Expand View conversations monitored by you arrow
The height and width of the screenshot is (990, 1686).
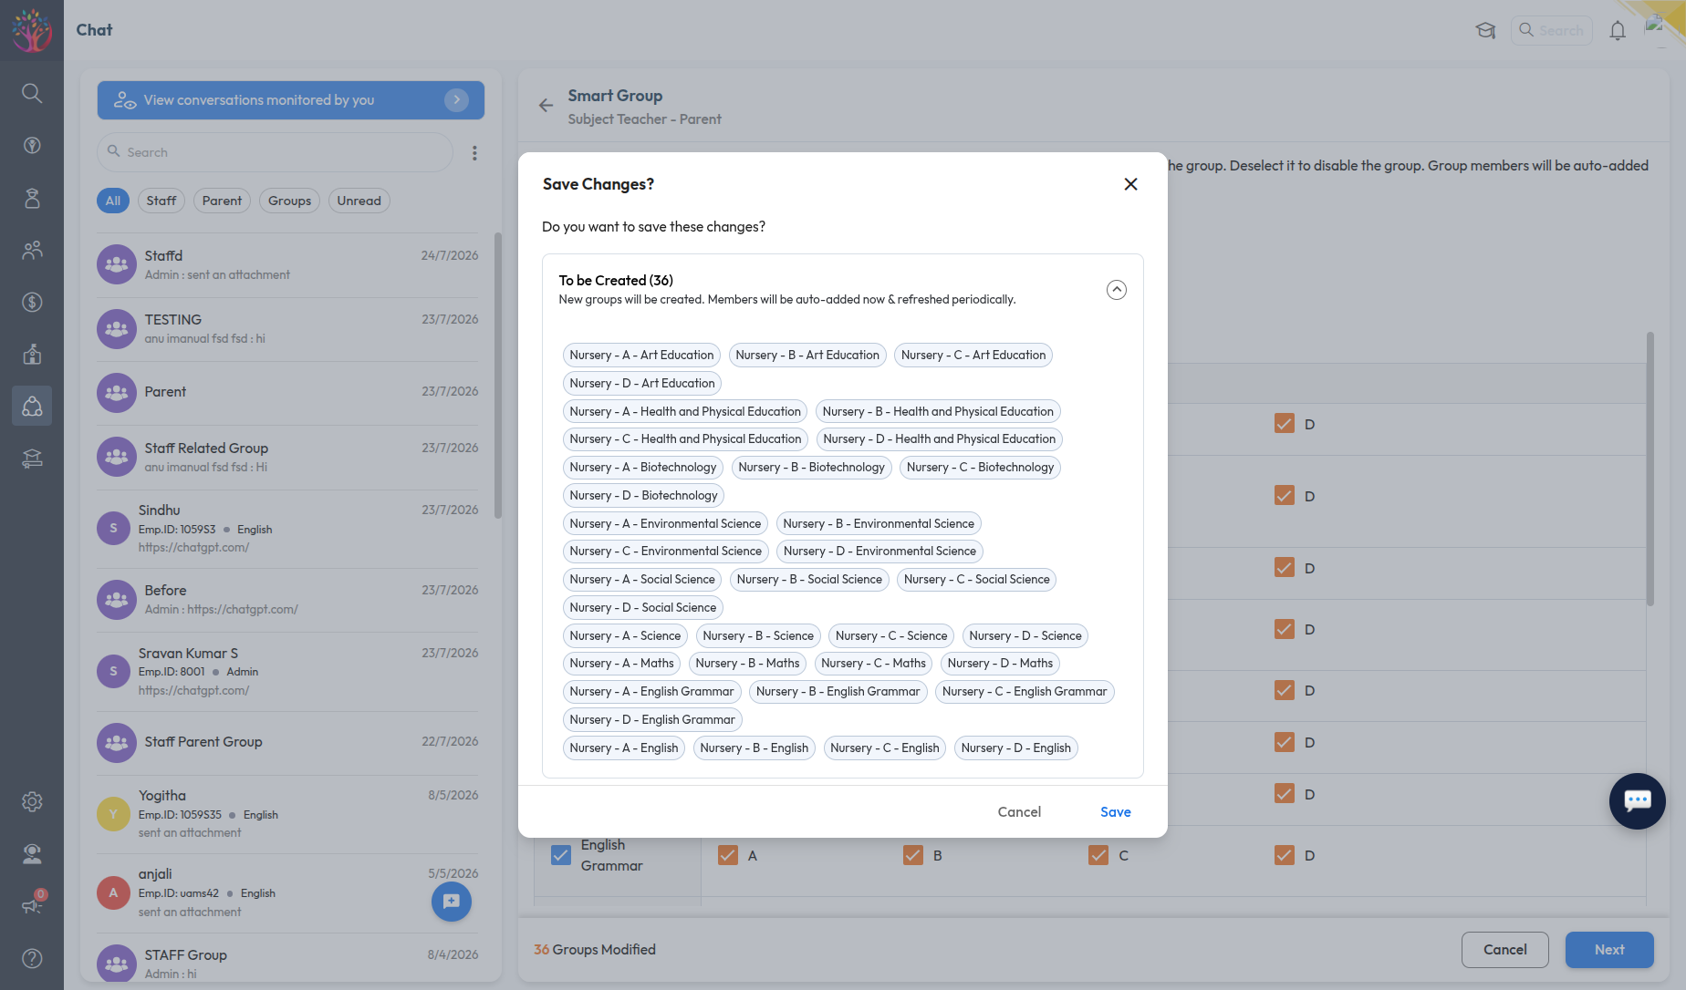(456, 100)
